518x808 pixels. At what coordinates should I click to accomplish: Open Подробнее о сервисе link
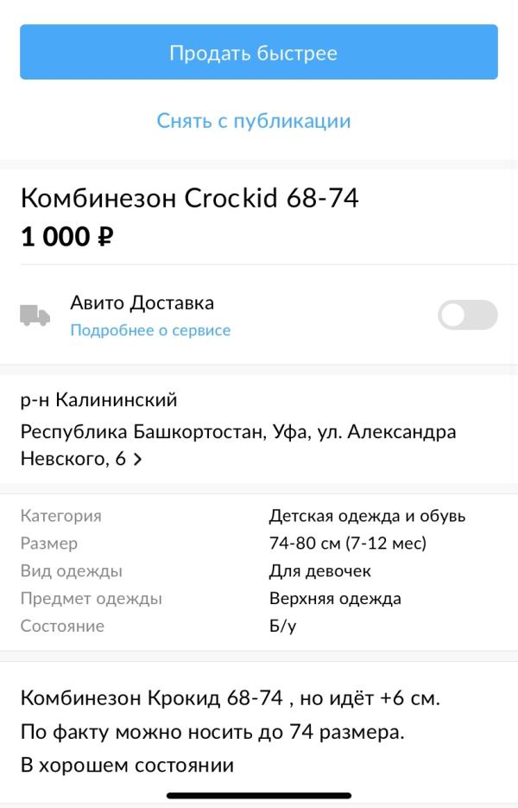(x=150, y=330)
